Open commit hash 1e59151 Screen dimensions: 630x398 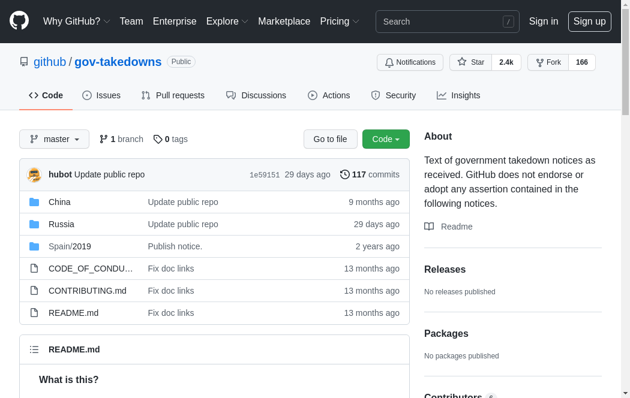coord(265,175)
